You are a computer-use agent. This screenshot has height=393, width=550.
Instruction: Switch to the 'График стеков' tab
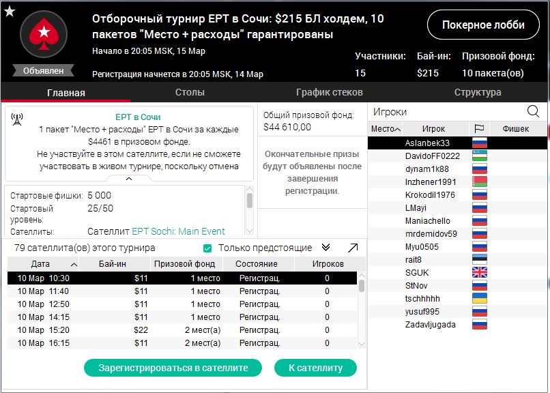(x=329, y=92)
